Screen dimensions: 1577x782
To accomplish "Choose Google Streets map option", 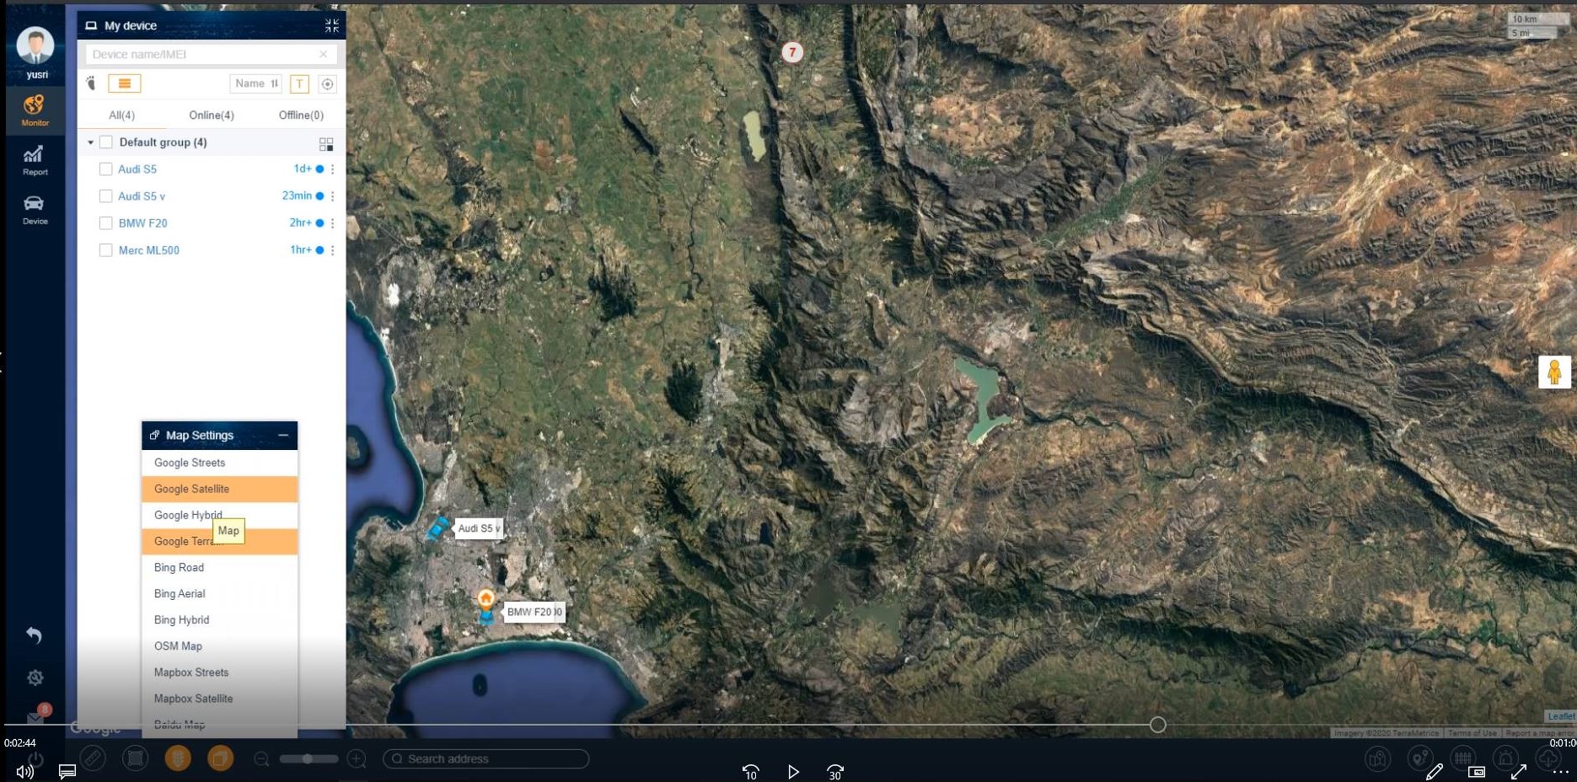I will point(190,463).
